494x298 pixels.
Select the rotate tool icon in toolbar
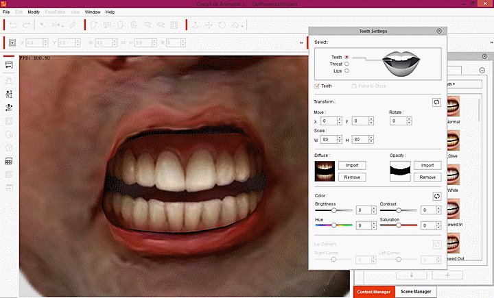[222, 25]
